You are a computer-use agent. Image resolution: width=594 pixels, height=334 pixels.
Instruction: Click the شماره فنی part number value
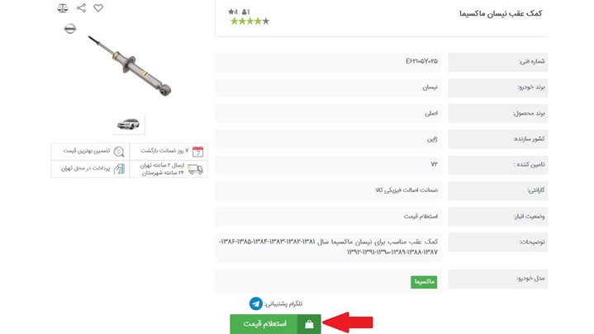(421, 61)
